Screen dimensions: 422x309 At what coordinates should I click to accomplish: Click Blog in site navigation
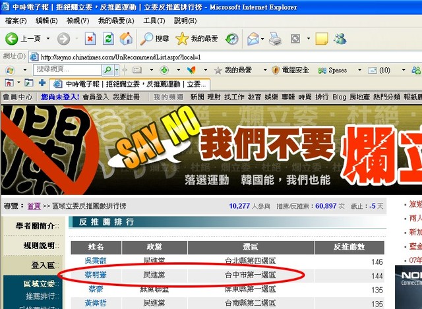pos(339,97)
